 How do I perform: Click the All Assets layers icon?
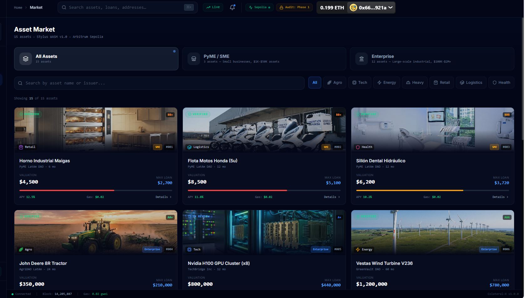pyautogui.click(x=26, y=59)
